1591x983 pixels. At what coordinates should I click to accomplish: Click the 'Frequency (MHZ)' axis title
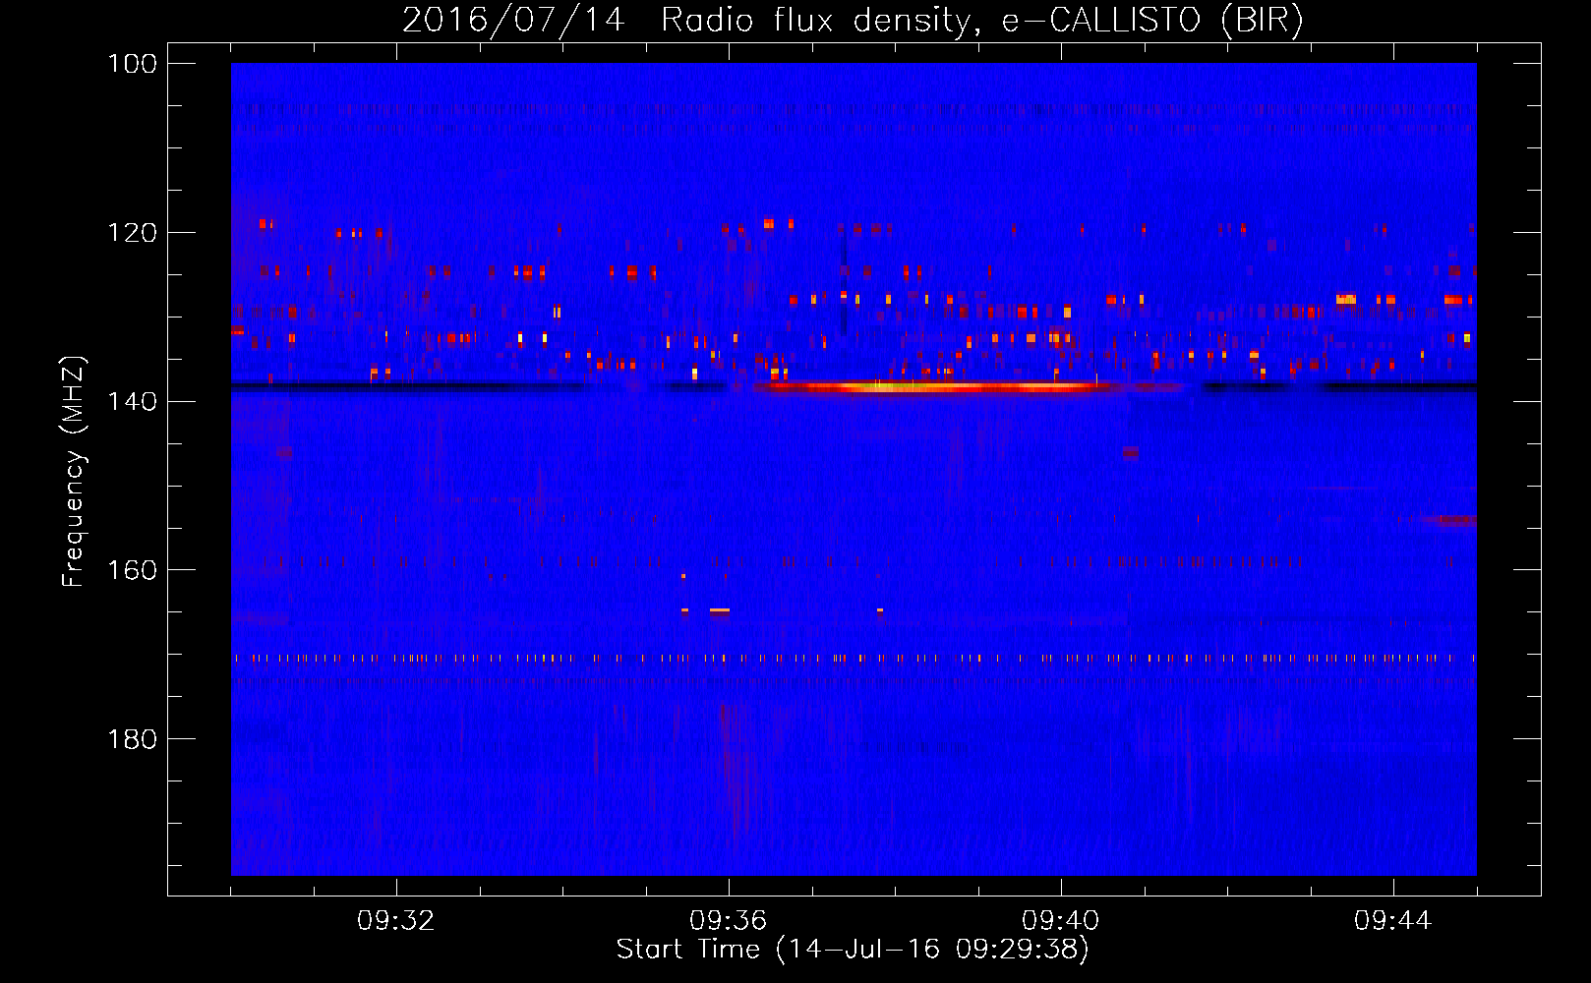pyautogui.click(x=75, y=471)
